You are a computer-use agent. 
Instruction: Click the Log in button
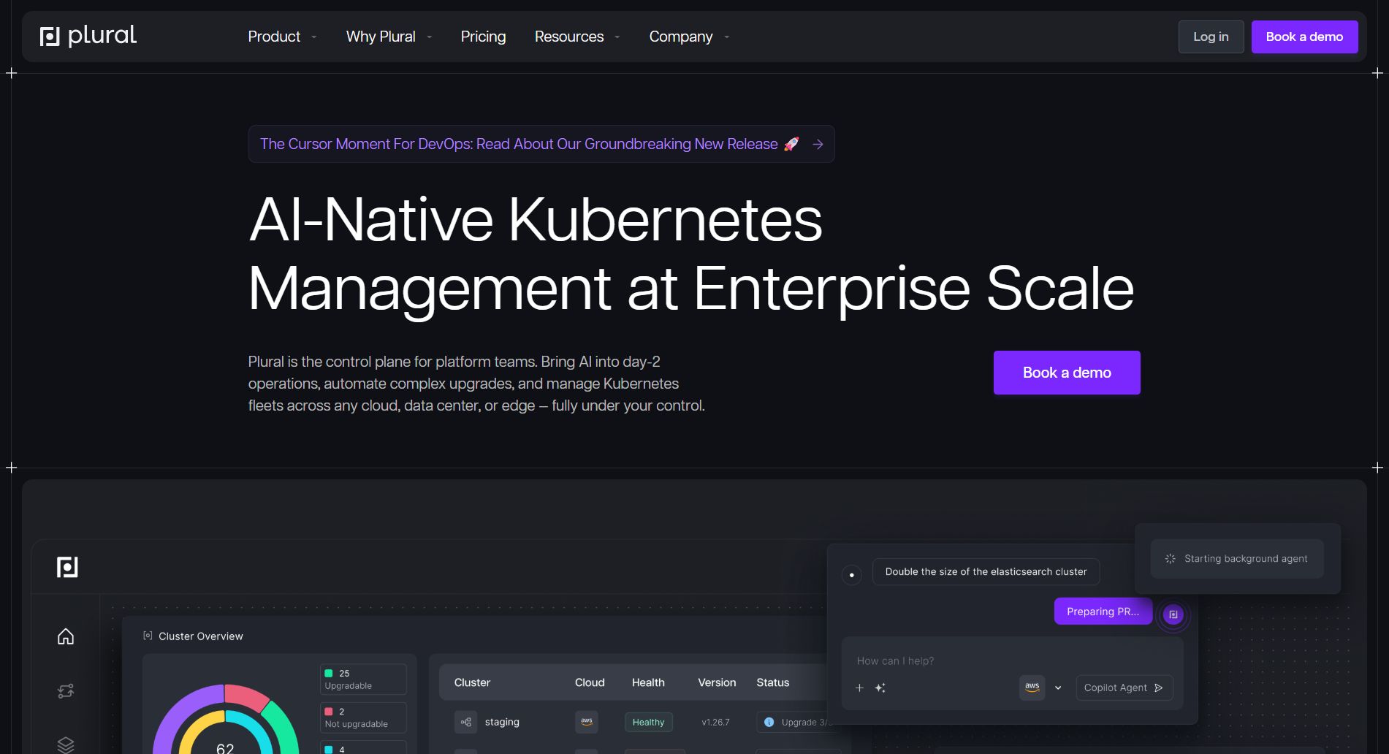click(x=1211, y=37)
